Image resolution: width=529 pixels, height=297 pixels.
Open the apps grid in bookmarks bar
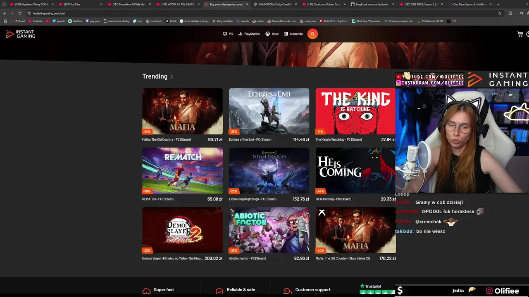click(5, 21)
